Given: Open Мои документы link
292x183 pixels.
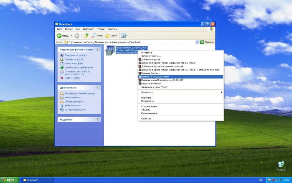Looking at the screenshot, I should pyautogui.click(x=73, y=97).
